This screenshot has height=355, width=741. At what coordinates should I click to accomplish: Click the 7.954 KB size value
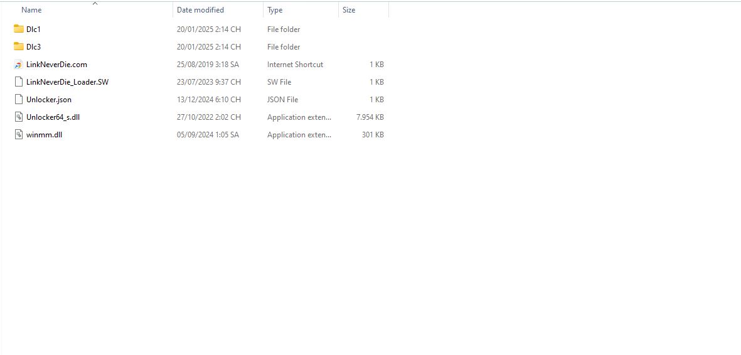pyautogui.click(x=370, y=117)
